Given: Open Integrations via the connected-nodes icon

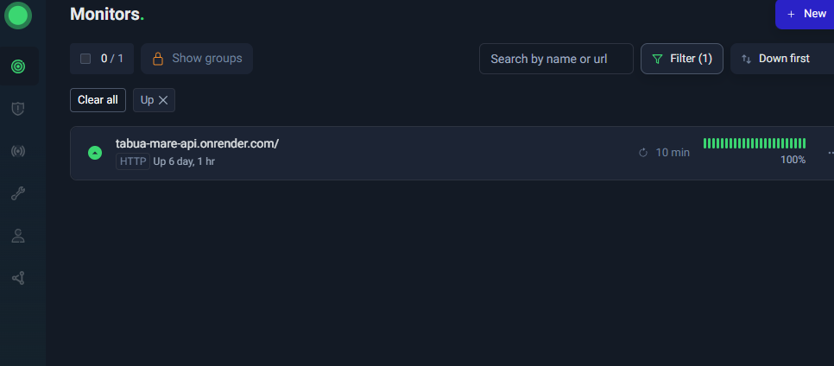Looking at the screenshot, I should coord(18,278).
